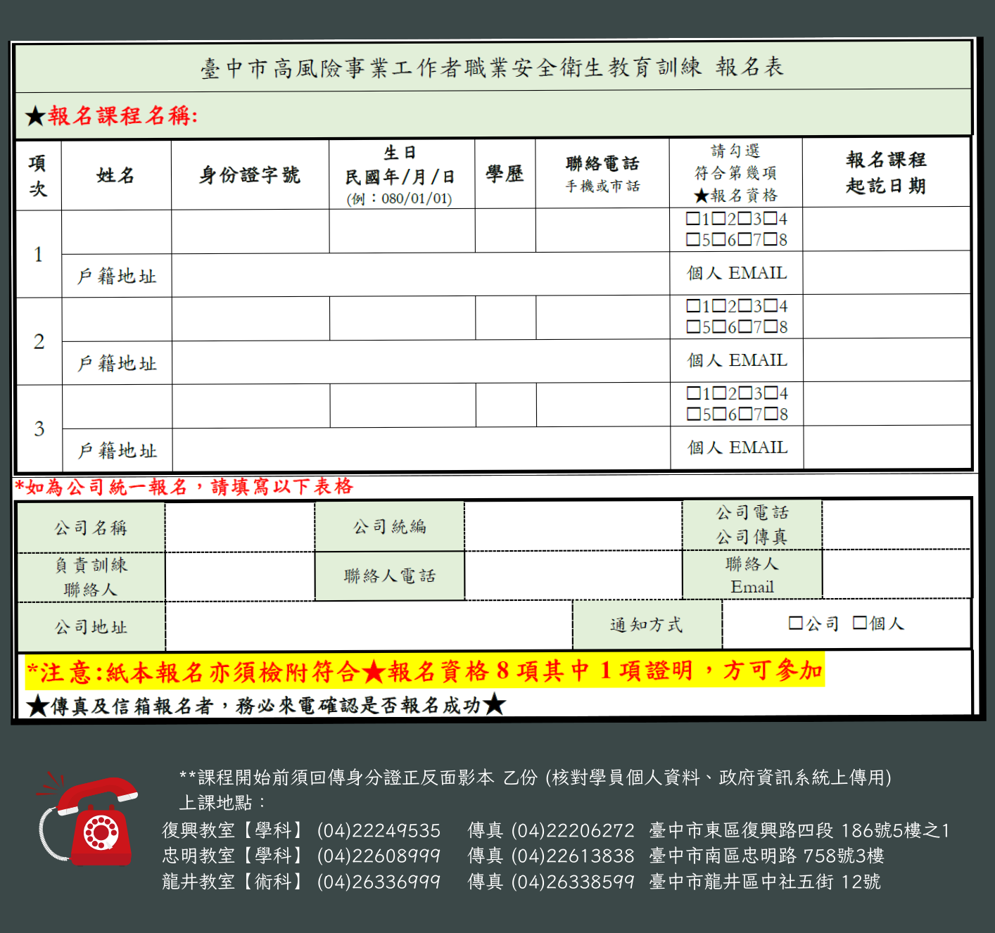Check qualification box 1 for applicant 3
This screenshot has width=995, height=933.
[694, 393]
